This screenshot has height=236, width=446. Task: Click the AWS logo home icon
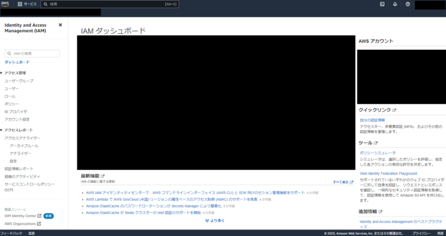(x=5, y=4)
